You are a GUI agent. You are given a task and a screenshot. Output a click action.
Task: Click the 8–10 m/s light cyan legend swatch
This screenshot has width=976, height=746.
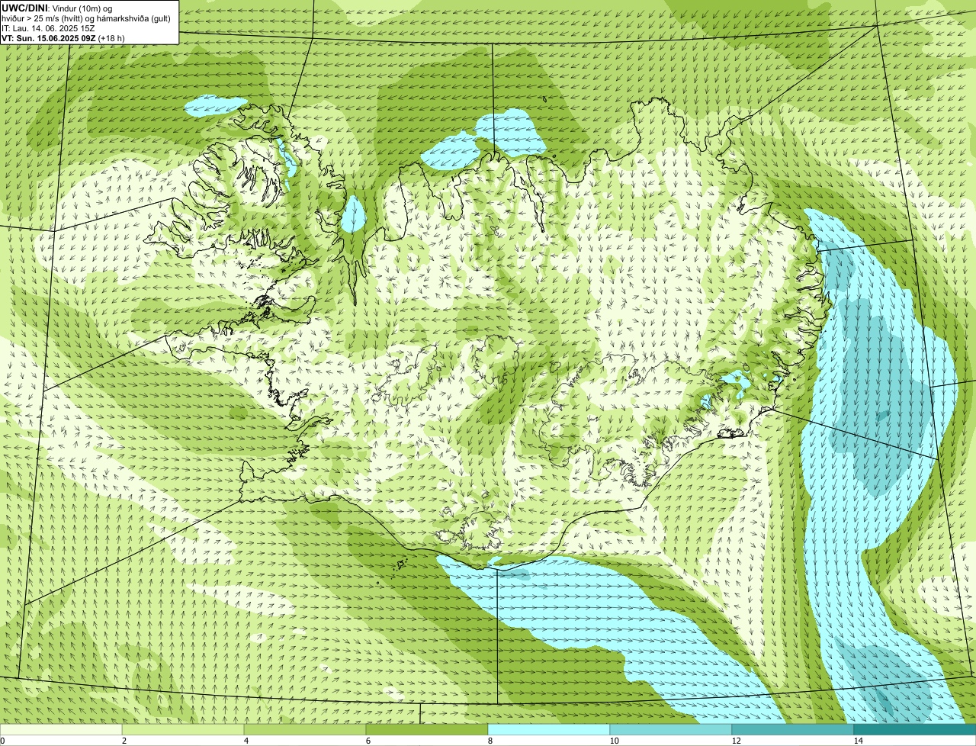549,729
